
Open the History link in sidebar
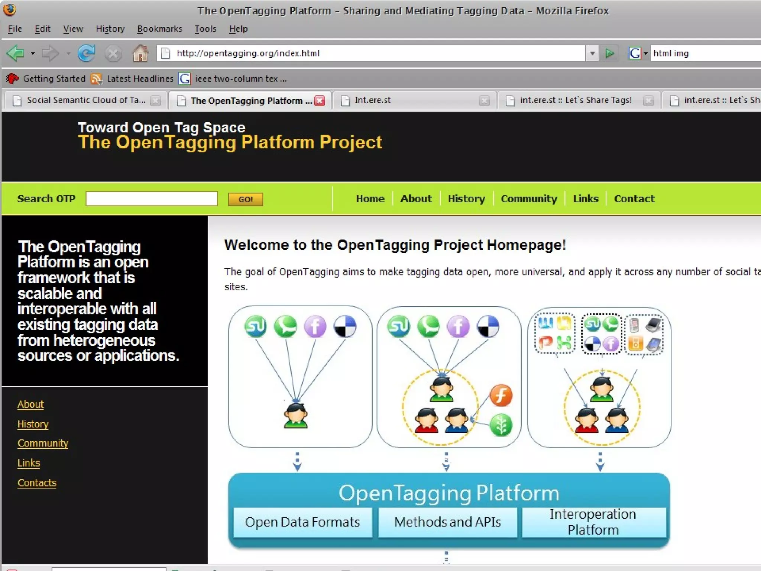pos(33,424)
